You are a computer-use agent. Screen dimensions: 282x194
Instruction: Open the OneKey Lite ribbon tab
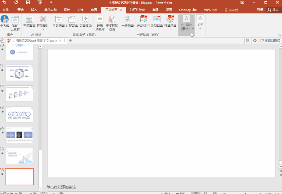[188, 10]
